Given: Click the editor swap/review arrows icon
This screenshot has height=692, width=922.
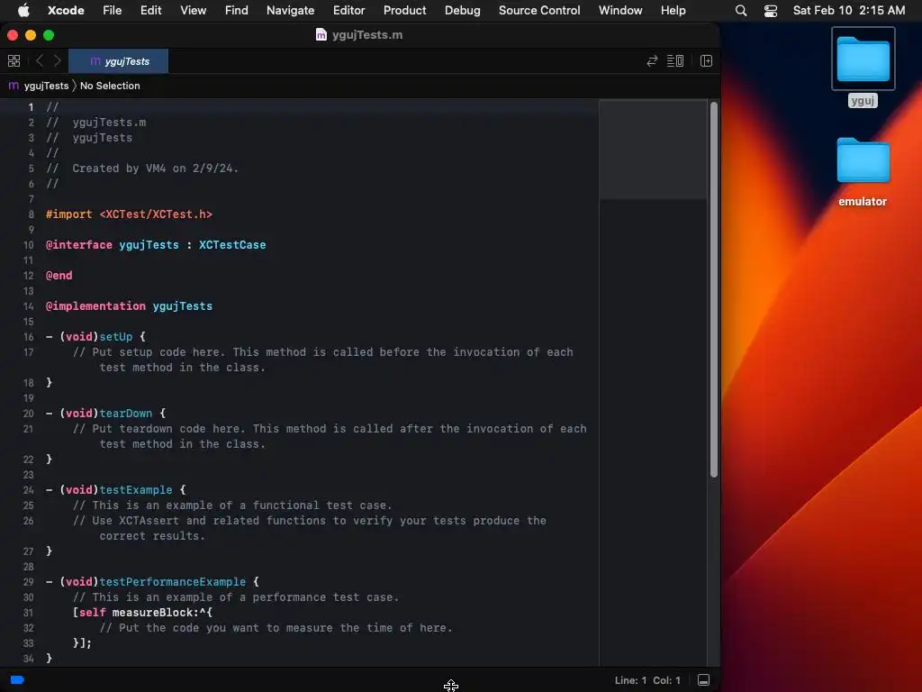Looking at the screenshot, I should tap(652, 60).
